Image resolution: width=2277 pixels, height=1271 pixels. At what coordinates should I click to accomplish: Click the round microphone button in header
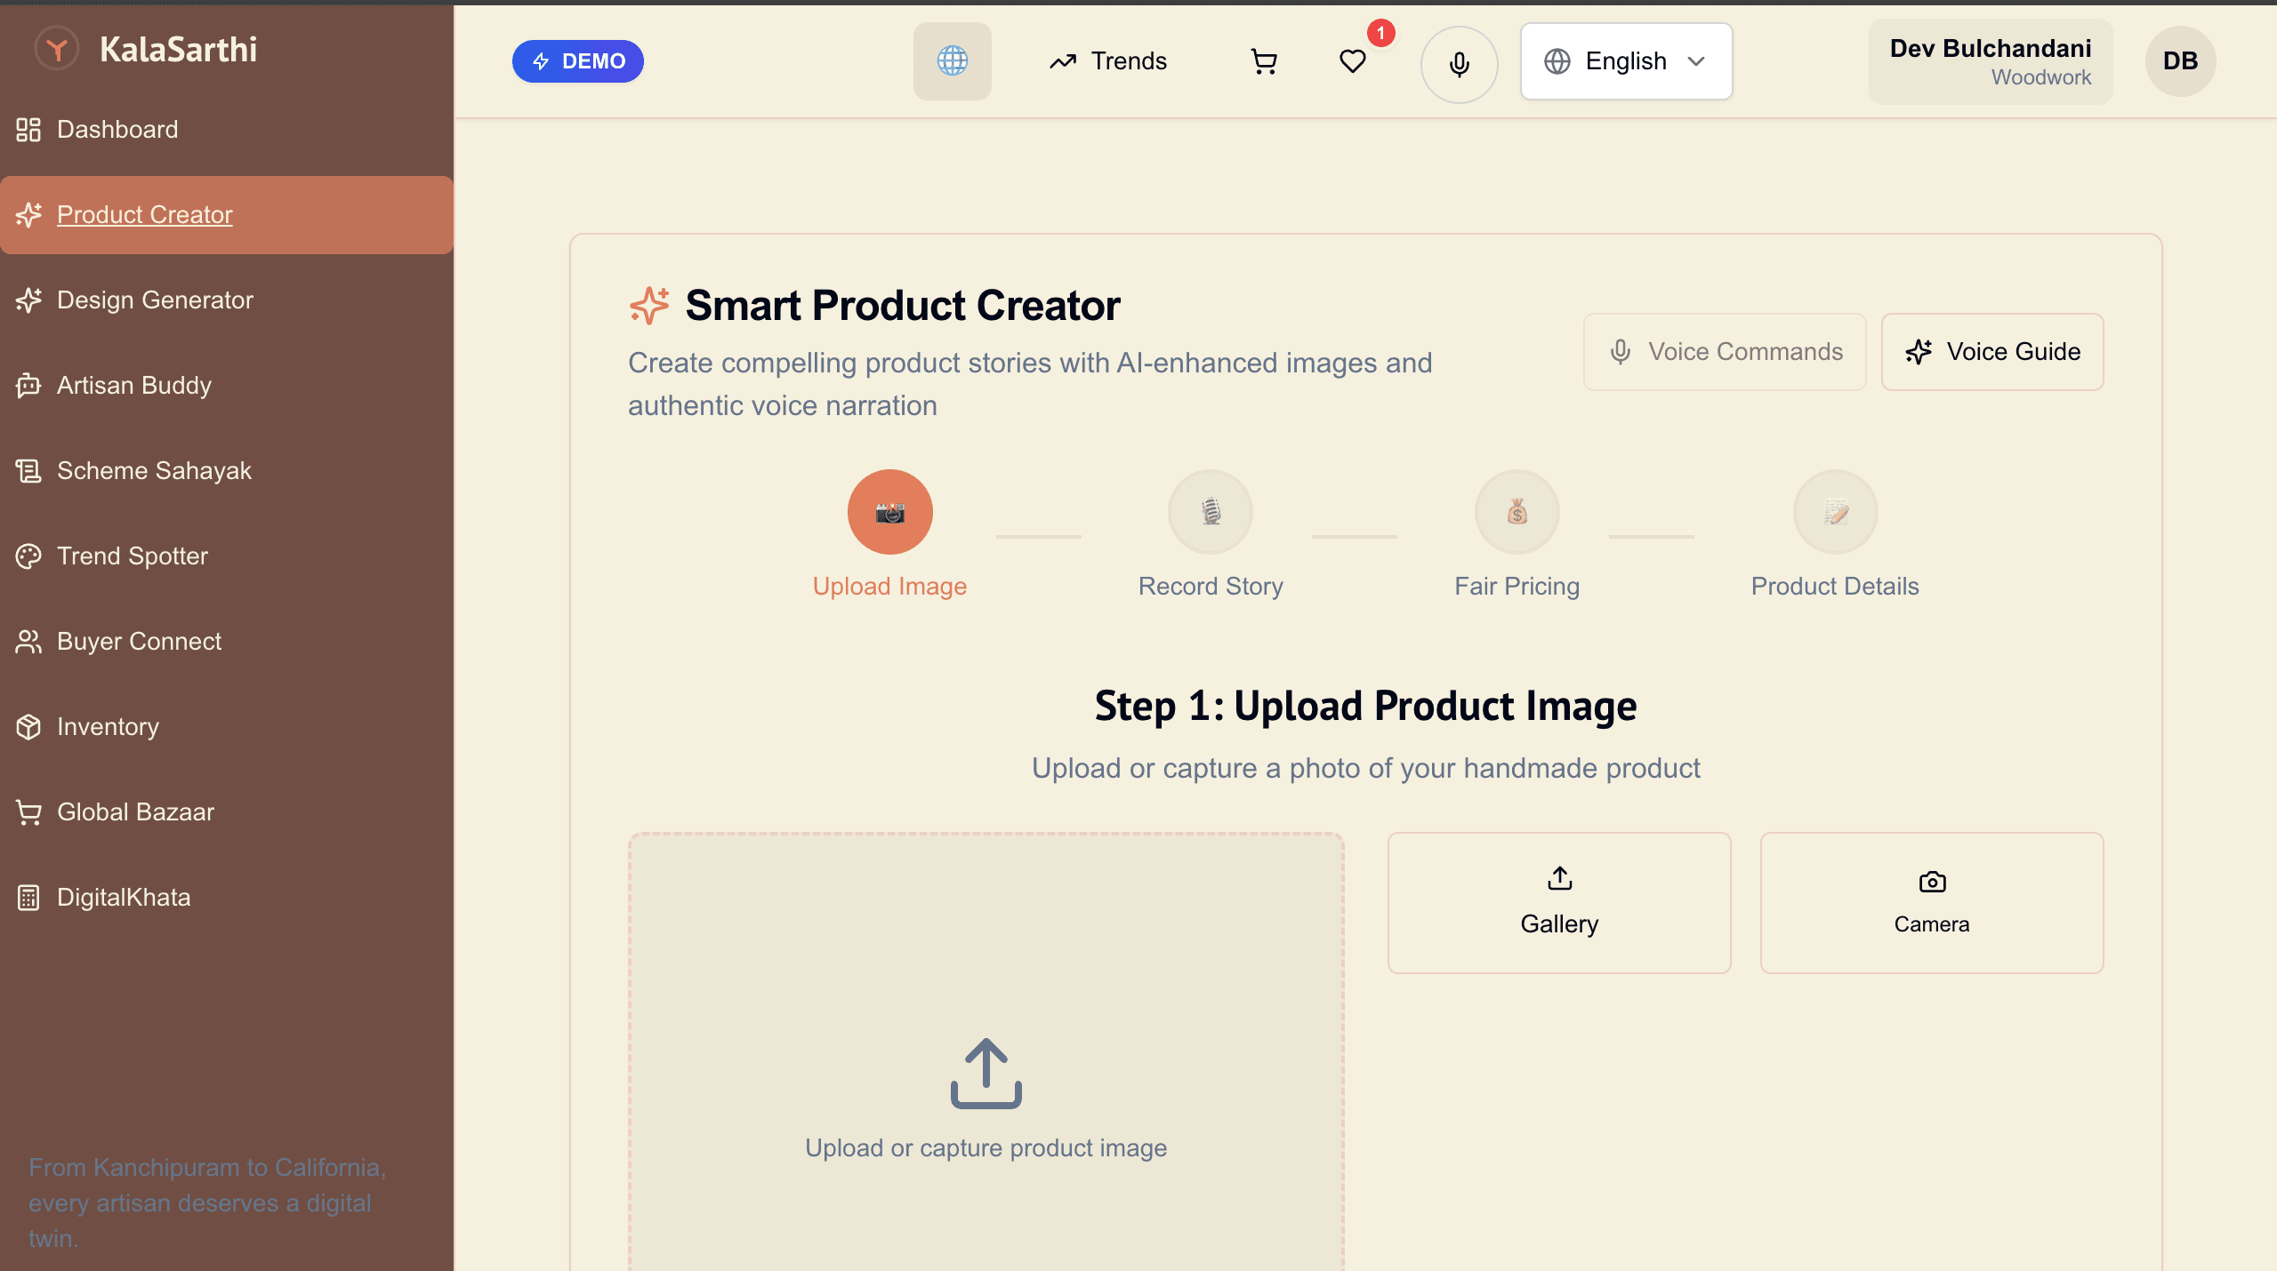click(x=1459, y=64)
